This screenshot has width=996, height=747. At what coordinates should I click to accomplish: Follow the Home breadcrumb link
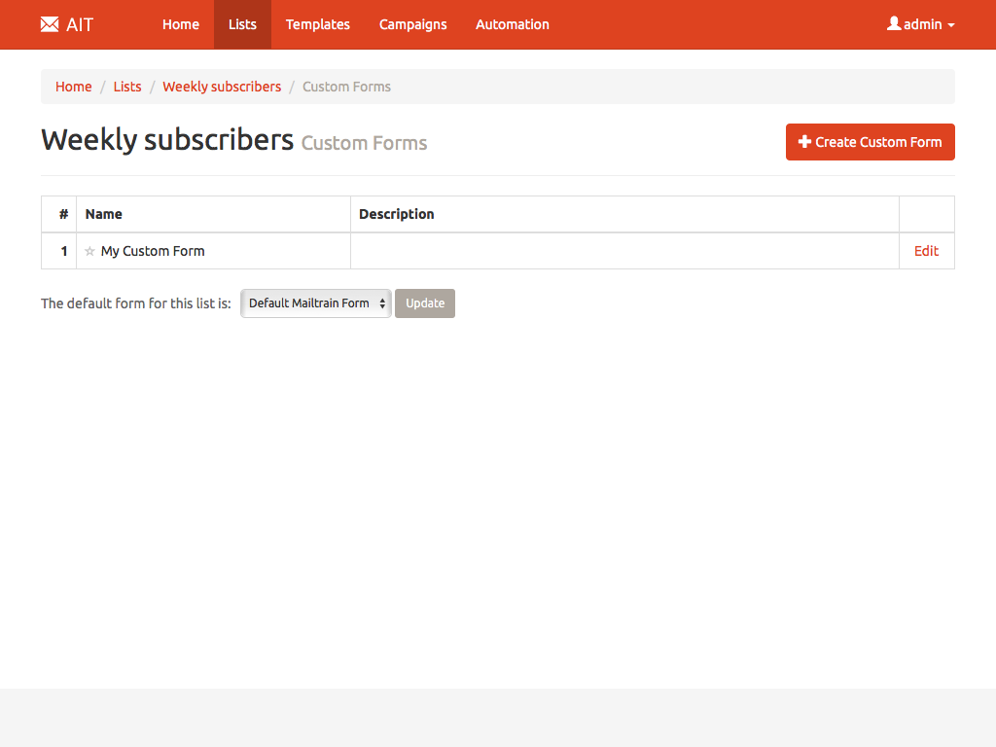[x=74, y=87]
